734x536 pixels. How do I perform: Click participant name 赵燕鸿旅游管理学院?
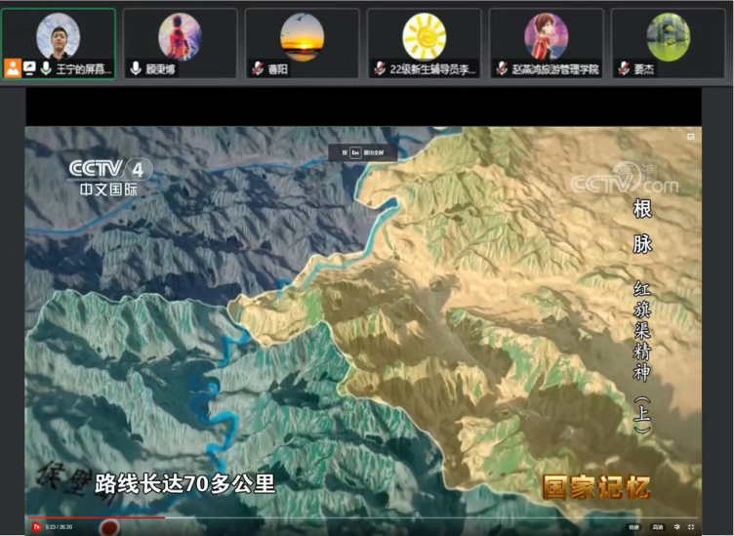tap(555, 69)
